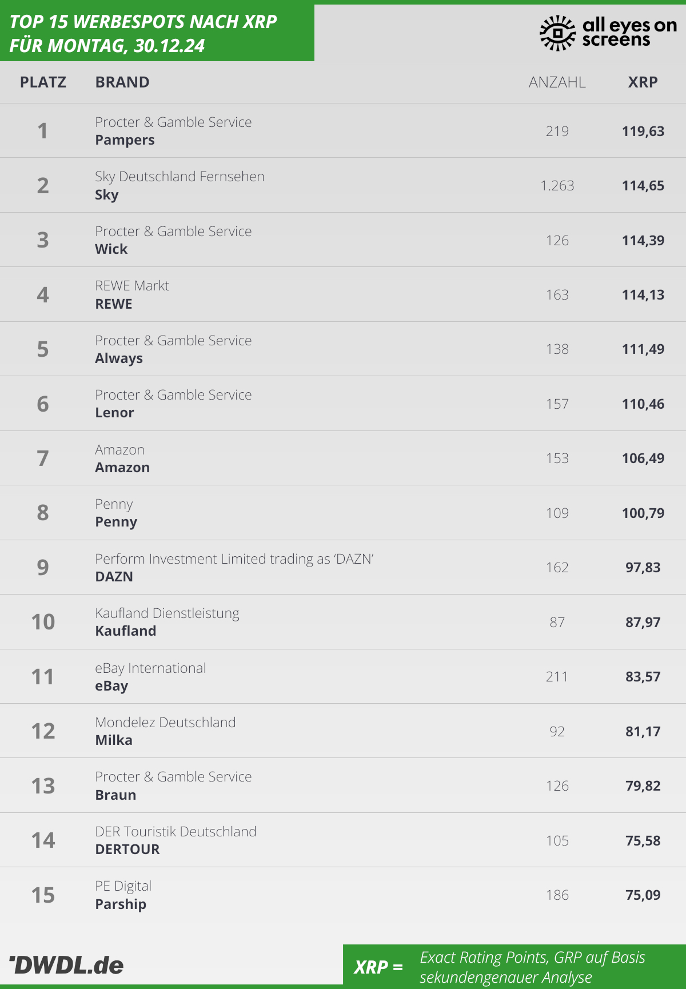Click the Lenor XRP value 110,46

pos(643,404)
